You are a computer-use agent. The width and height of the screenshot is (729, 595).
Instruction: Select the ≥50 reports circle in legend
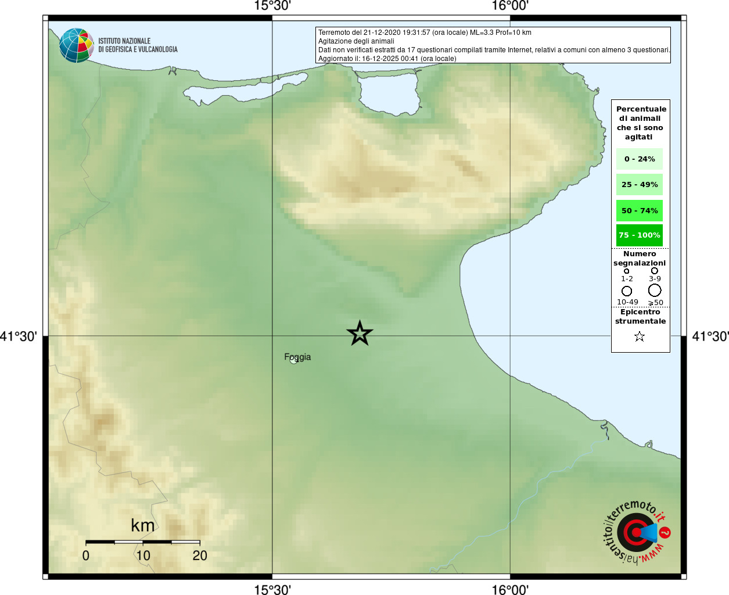click(655, 290)
